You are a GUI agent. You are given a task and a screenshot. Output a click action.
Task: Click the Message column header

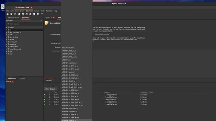click(x=107, y=92)
